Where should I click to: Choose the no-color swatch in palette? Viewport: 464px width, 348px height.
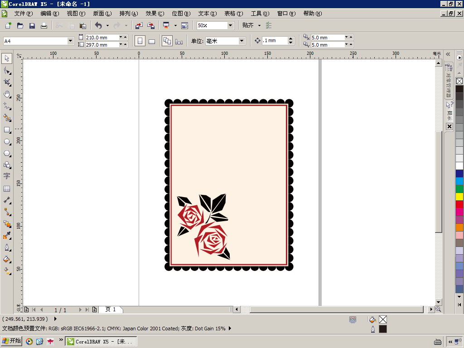pyautogui.click(x=459, y=81)
